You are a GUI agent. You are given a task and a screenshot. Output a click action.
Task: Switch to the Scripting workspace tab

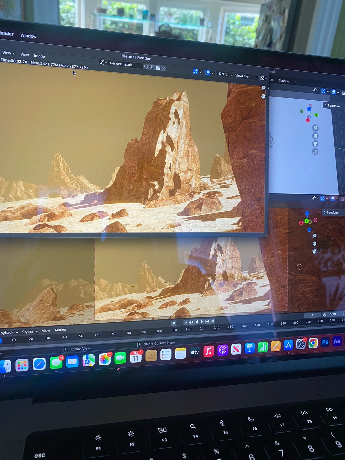pyautogui.click(x=285, y=81)
